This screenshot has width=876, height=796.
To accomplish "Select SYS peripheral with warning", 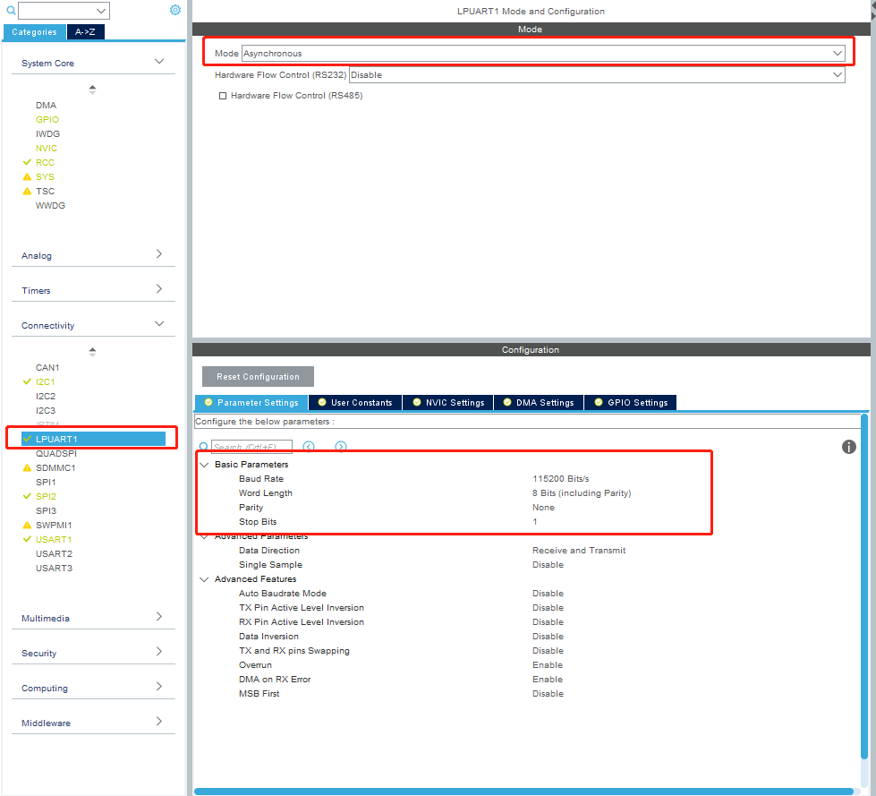I will [45, 176].
